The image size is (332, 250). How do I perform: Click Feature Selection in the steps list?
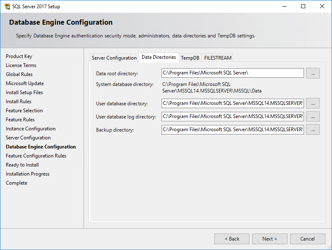click(24, 111)
